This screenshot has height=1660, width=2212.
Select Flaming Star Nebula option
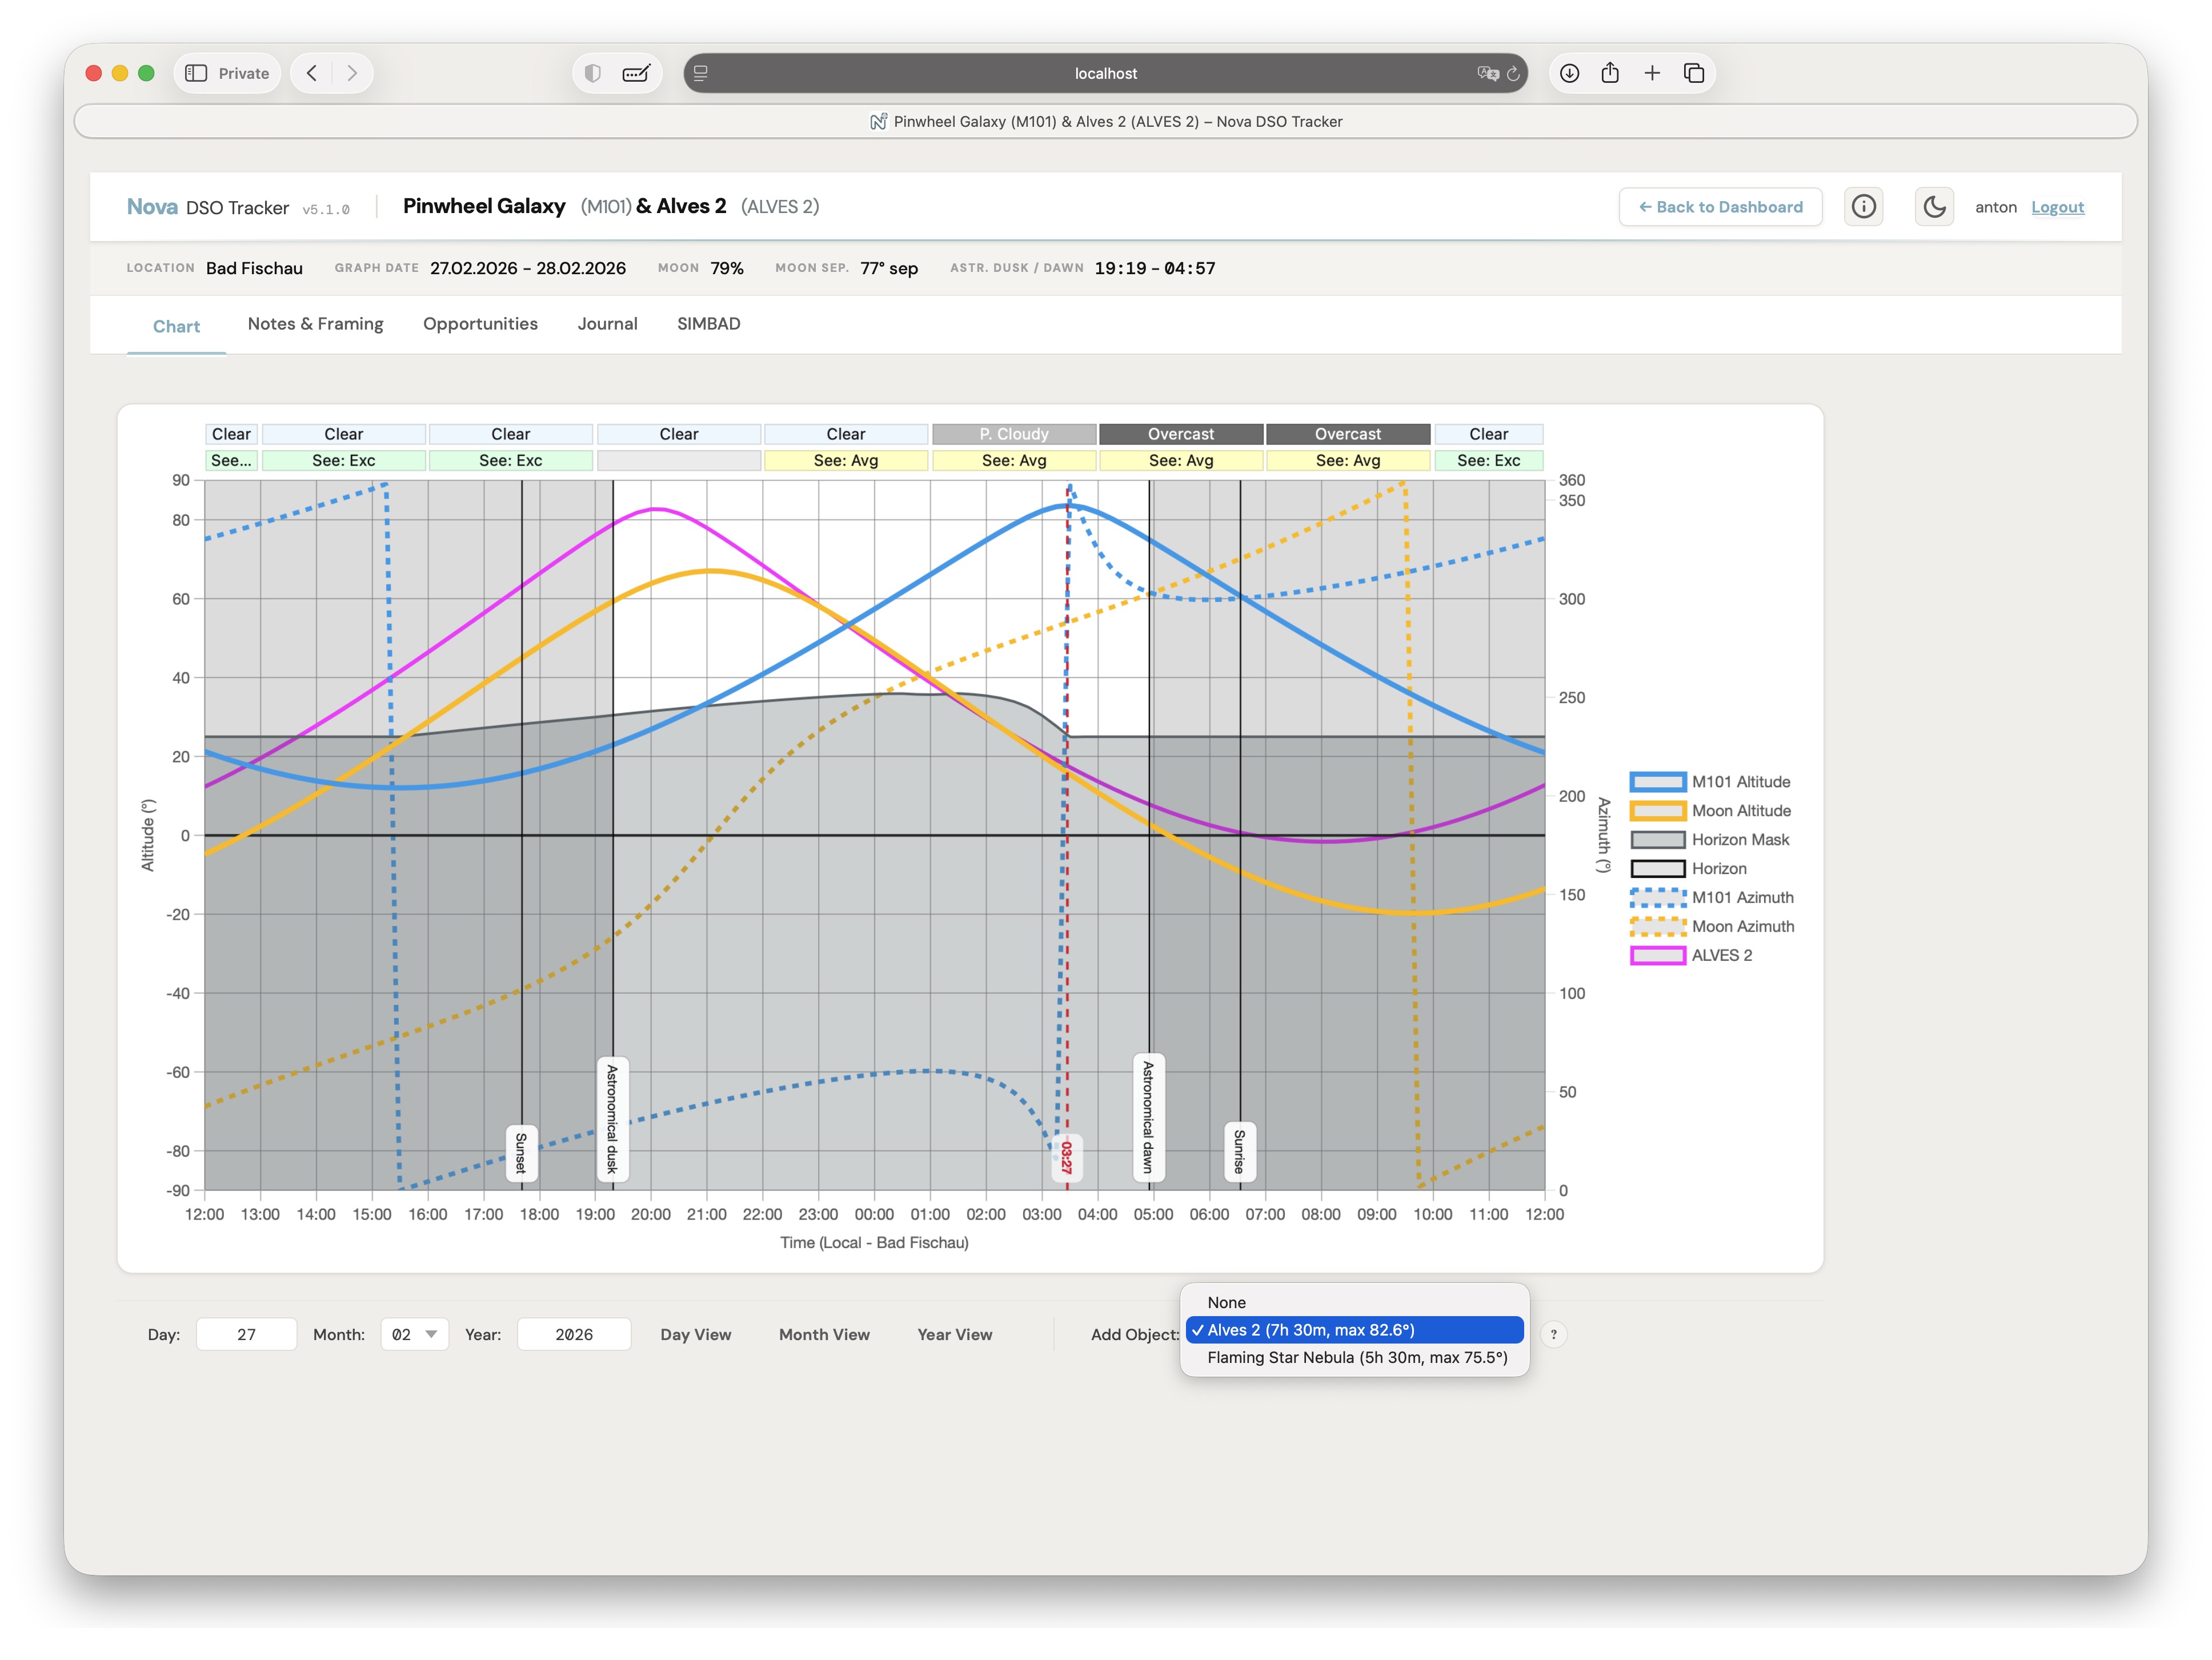tap(1356, 1357)
